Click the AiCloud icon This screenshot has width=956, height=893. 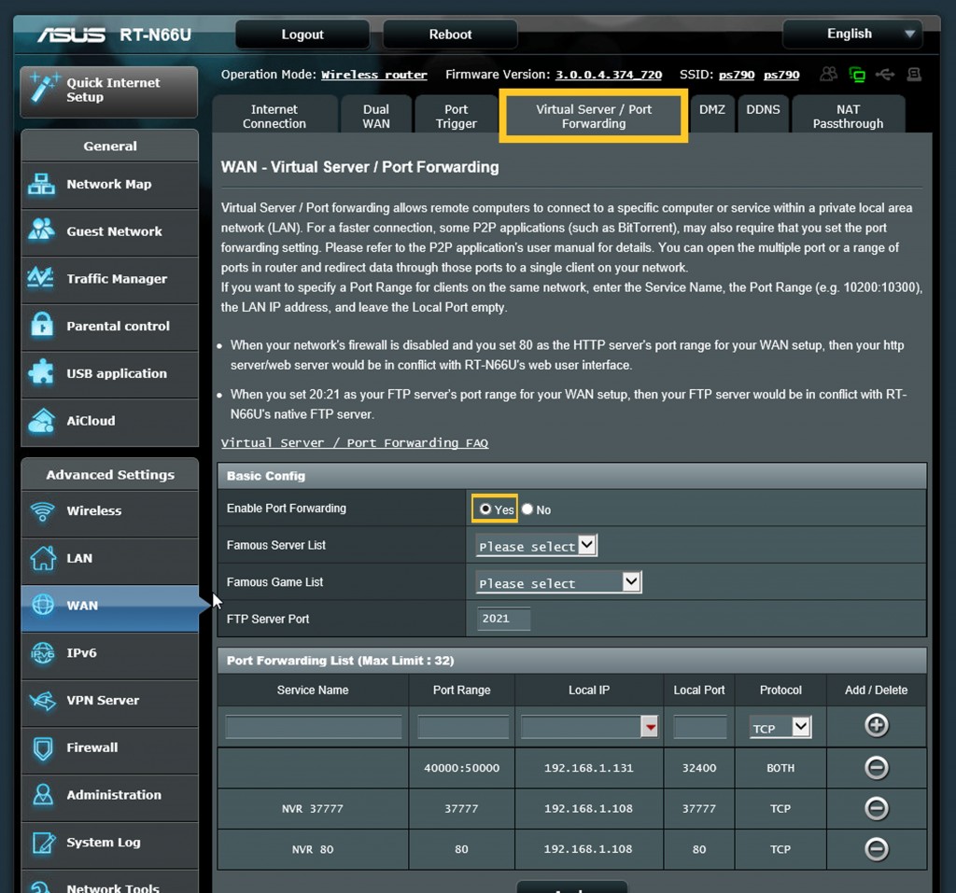41,420
